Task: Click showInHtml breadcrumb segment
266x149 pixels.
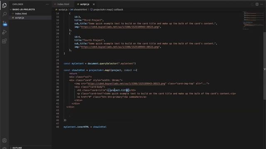Action: (x=80, y=10)
